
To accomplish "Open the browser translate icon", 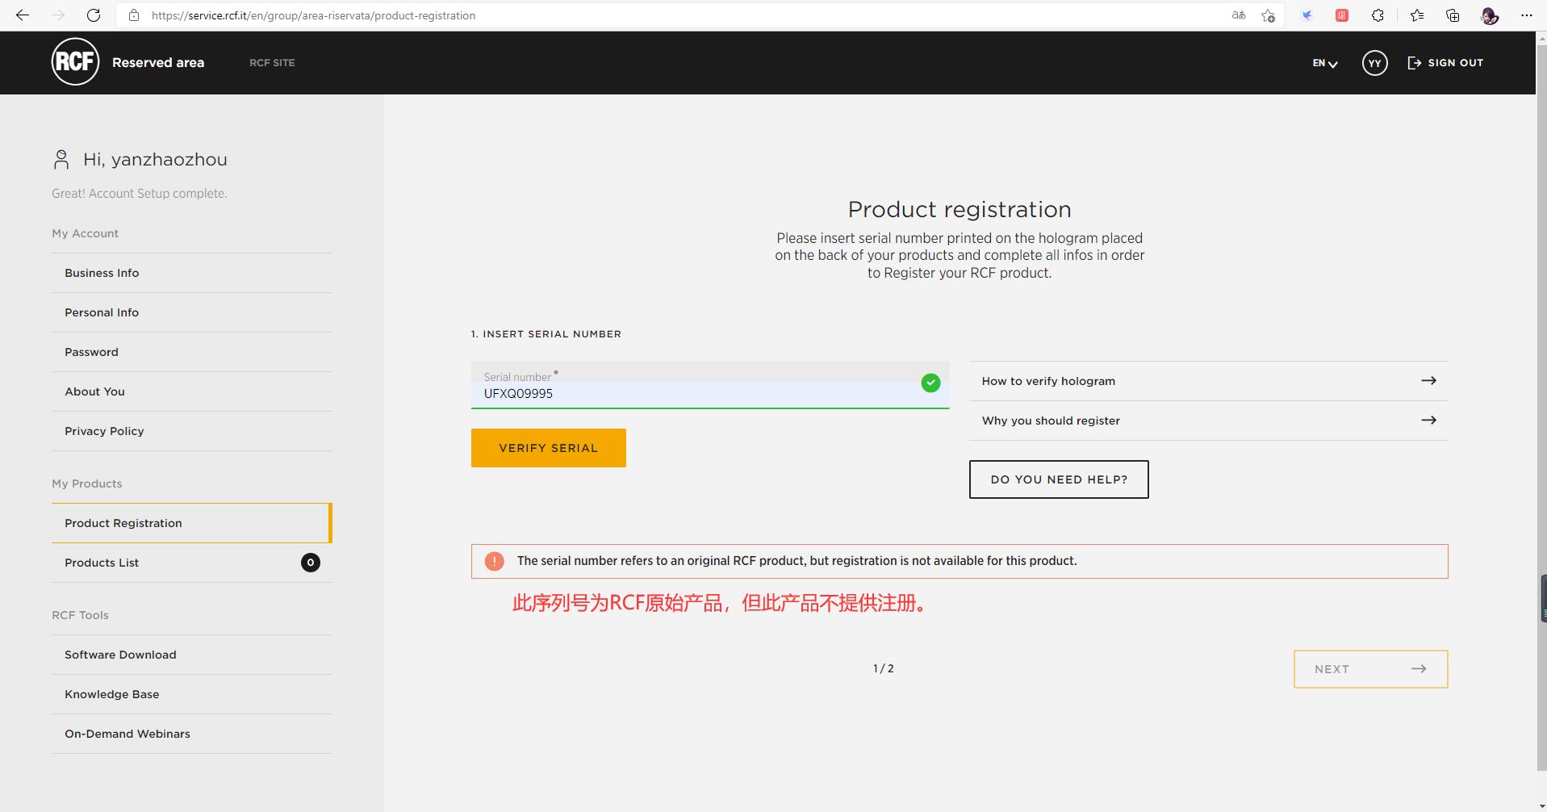I will 1238,15.
